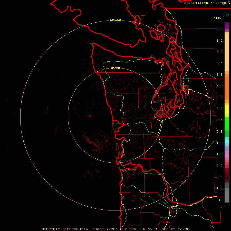
Task: Click the TH label at the scale bottom
Action: pos(220,200)
